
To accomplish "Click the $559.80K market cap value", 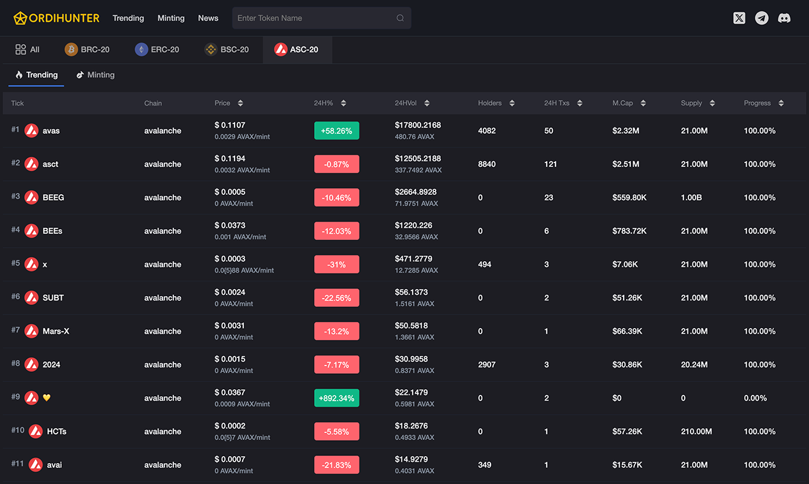I will click(629, 197).
